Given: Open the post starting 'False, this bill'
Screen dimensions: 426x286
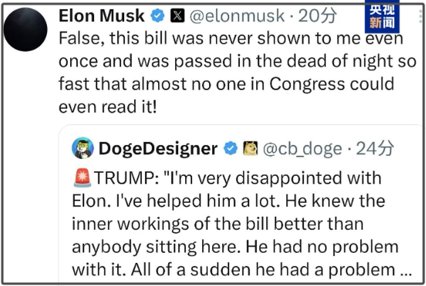Looking at the screenshot, I should point(238,72).
